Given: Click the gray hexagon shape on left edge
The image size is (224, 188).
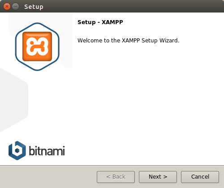Looking at the screenshot, I should [13, 100].
